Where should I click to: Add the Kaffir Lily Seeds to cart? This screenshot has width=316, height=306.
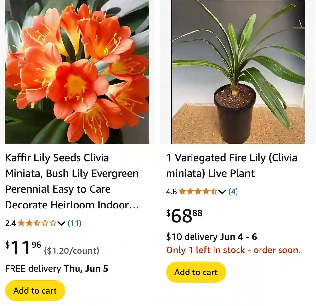[34, 290]
